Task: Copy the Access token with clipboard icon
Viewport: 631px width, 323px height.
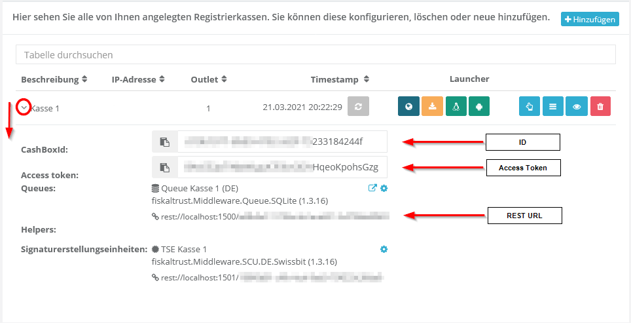Action: pyautogui.click(x=165, y=167)
